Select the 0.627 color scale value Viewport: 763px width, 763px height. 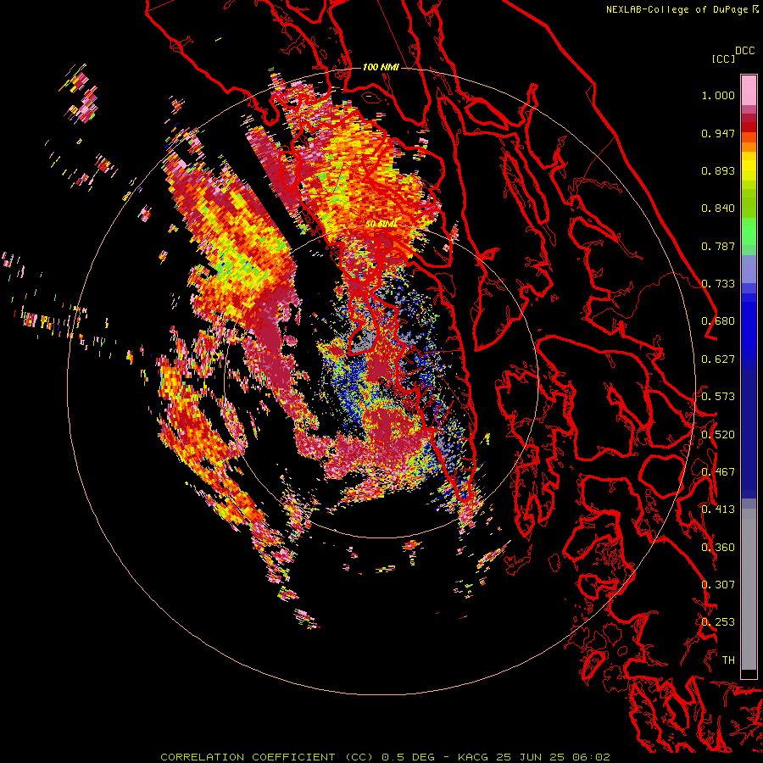718,359
